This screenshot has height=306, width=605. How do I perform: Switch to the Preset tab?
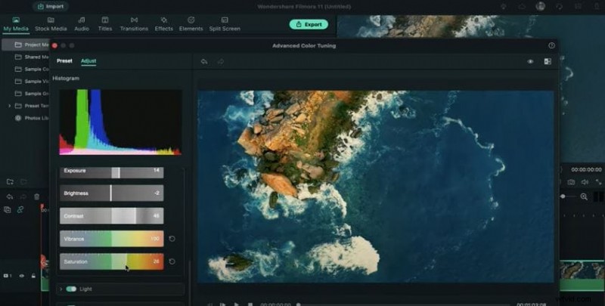(65, 61)
